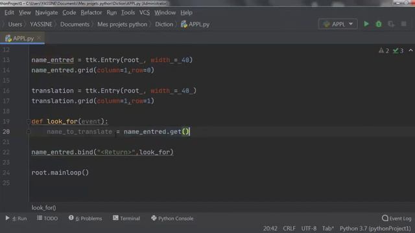Open the Problems tool window
The height and width of the screenshot is (233, 415).
(x=85, y=218)
